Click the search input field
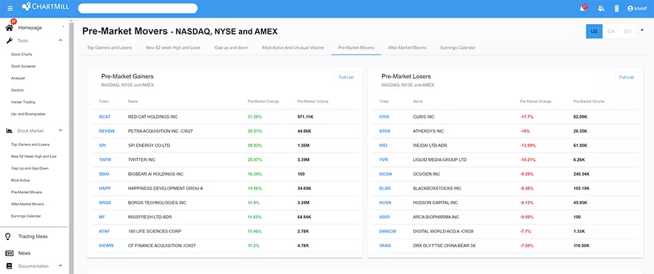 [137, 8]
